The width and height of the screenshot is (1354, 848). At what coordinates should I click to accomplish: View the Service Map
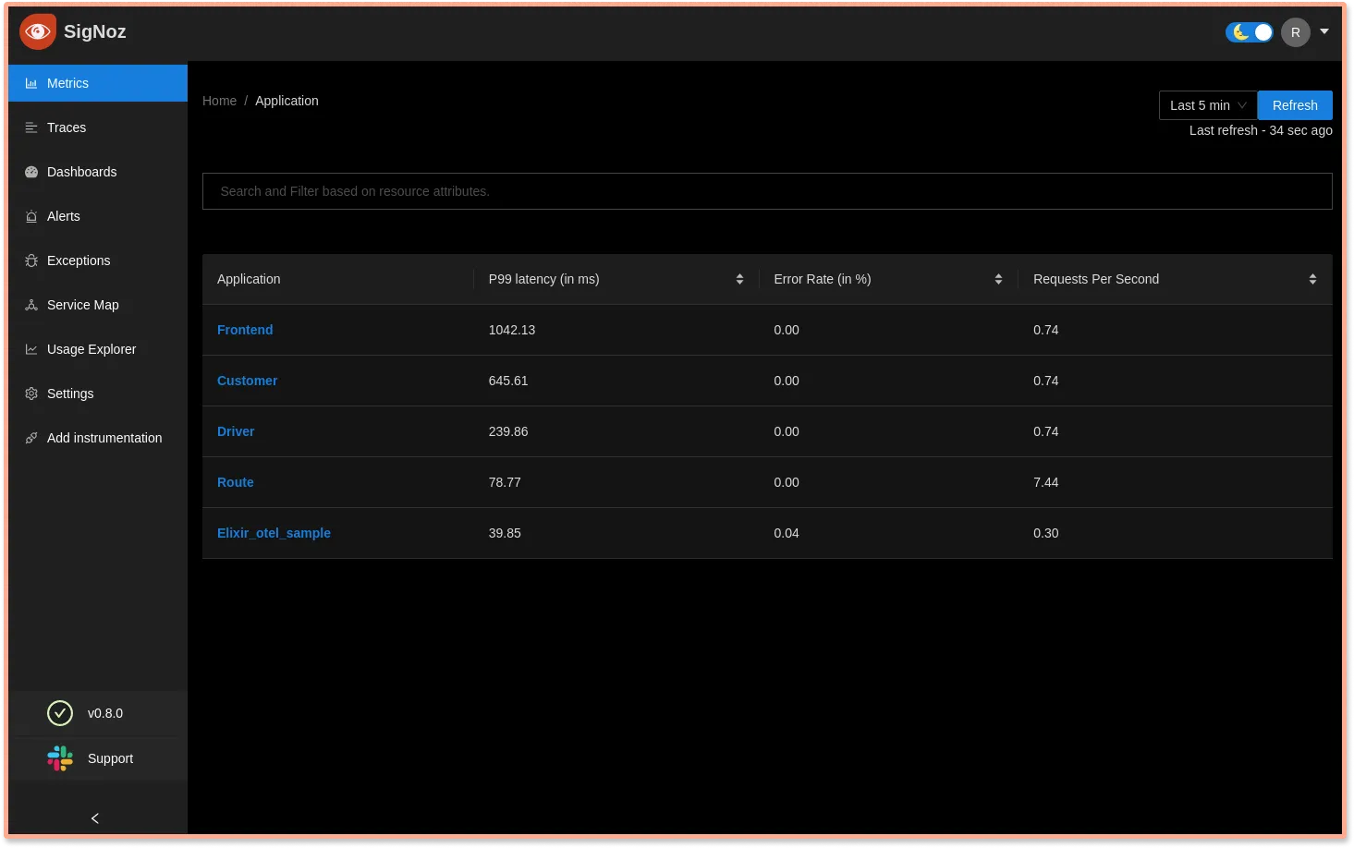pyautogui.click(x=98, y=305)
